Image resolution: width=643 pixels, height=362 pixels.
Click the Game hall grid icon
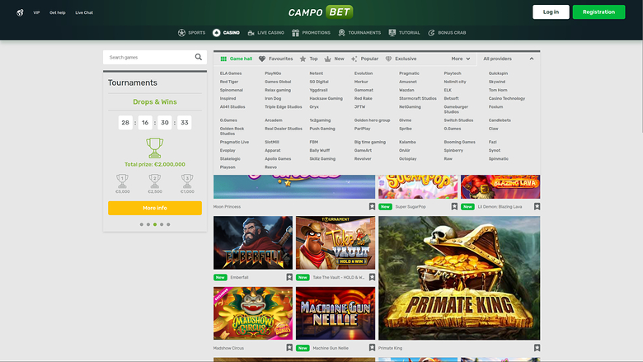point(223,59)
